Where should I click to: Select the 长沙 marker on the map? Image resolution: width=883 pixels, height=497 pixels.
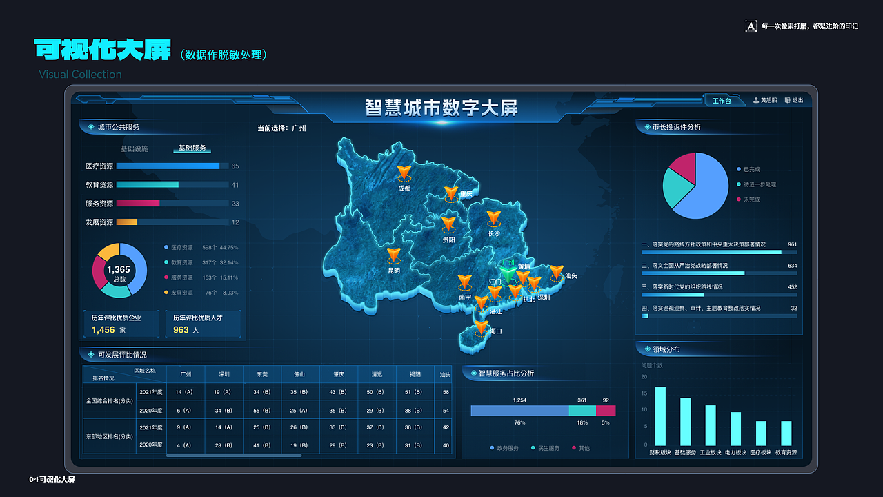tap(493, 218)
